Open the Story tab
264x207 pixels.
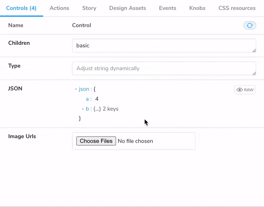pyautogui.click(x=89, y=8)
